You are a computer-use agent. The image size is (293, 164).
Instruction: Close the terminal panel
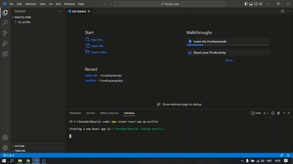pos(289,113)
